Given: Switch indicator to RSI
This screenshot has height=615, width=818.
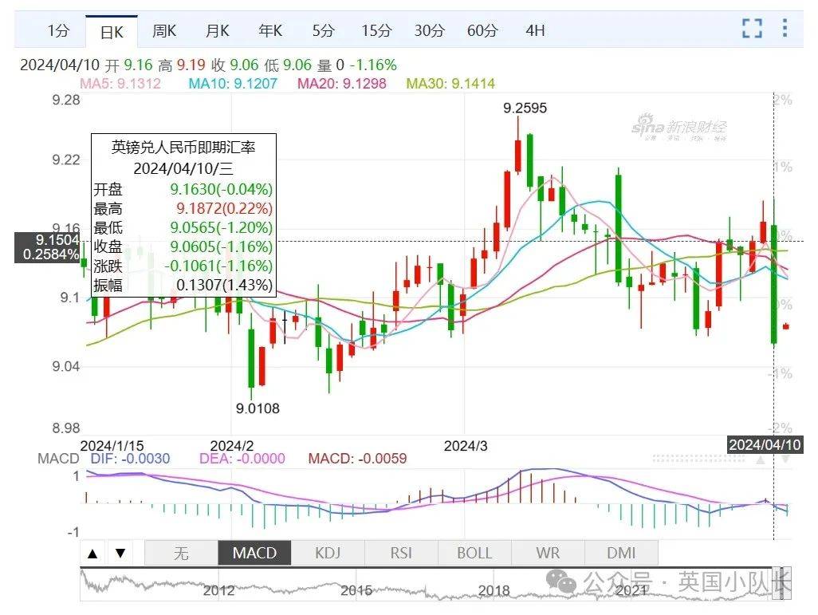Looking at the screenshot, I should point(401,553).
